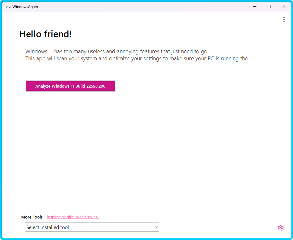This screenshot has width=293, height=240.
Task: Open the inspired by github/ThisIsWin11 link
Action: [x=73, y=217]
